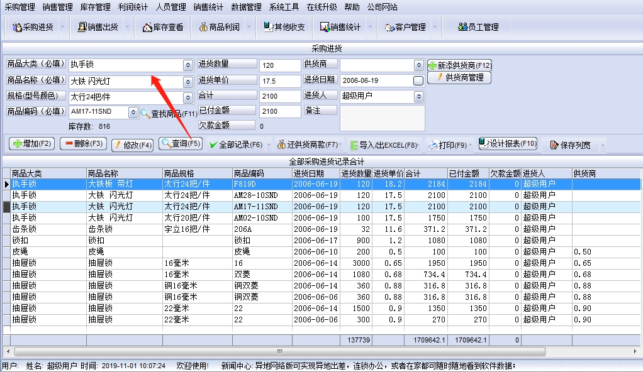
Task: Click the 备注 remarks text field
Action: click(x=382, y=118)
